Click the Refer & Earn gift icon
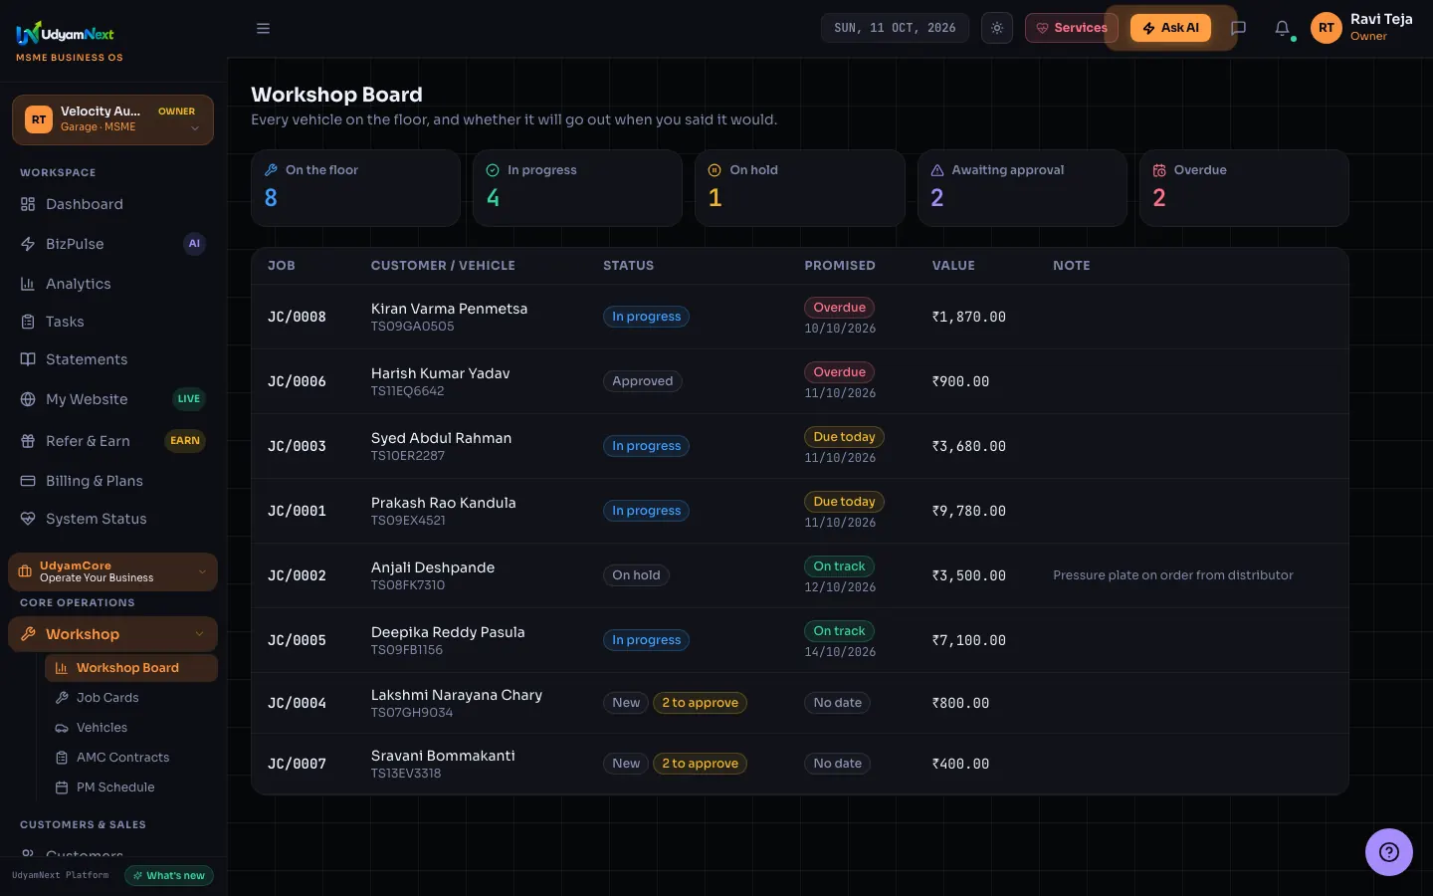 tap(28, 441)
